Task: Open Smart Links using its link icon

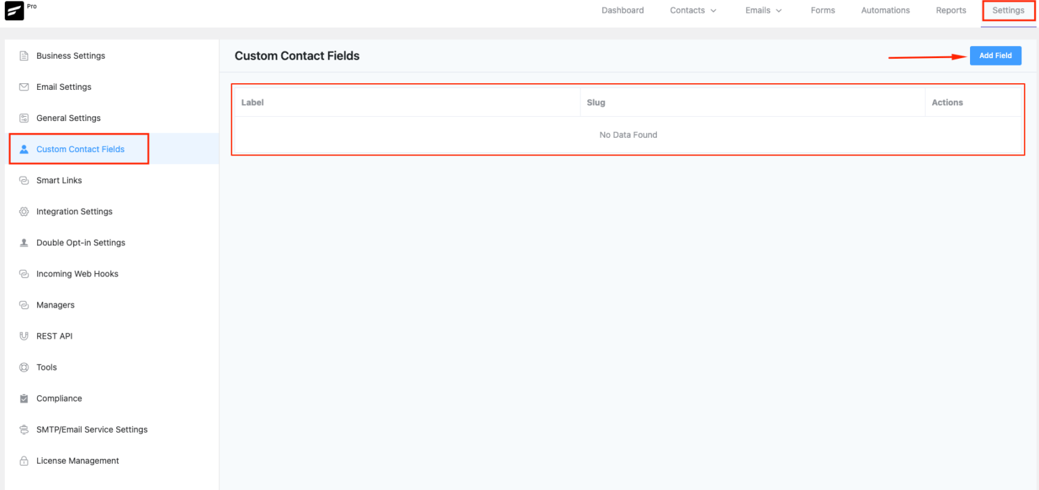Action: [x=24, y=180]
